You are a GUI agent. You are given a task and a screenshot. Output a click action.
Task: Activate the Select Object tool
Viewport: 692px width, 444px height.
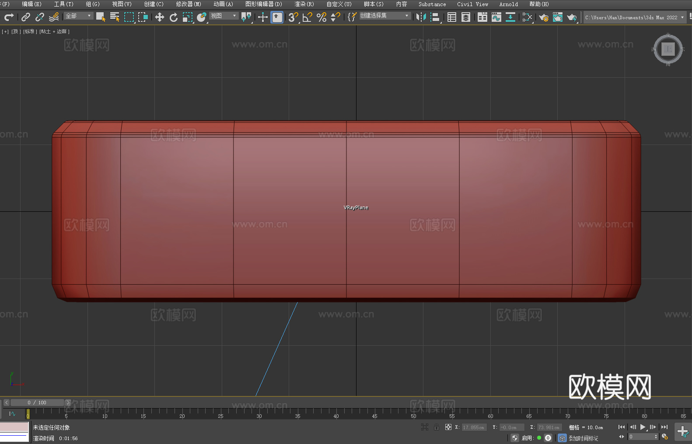tap(101, 17)
